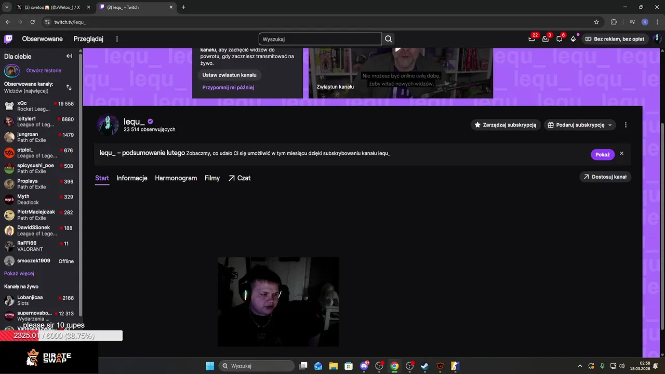The width and height of the screenshot is (665, 374).
Task: Open Windows Start menu
Action: [210, 366]
